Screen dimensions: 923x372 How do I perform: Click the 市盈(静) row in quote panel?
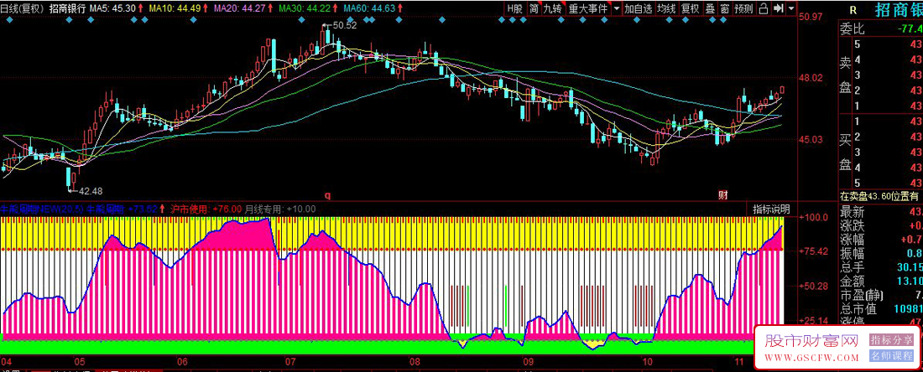point(880,294)
